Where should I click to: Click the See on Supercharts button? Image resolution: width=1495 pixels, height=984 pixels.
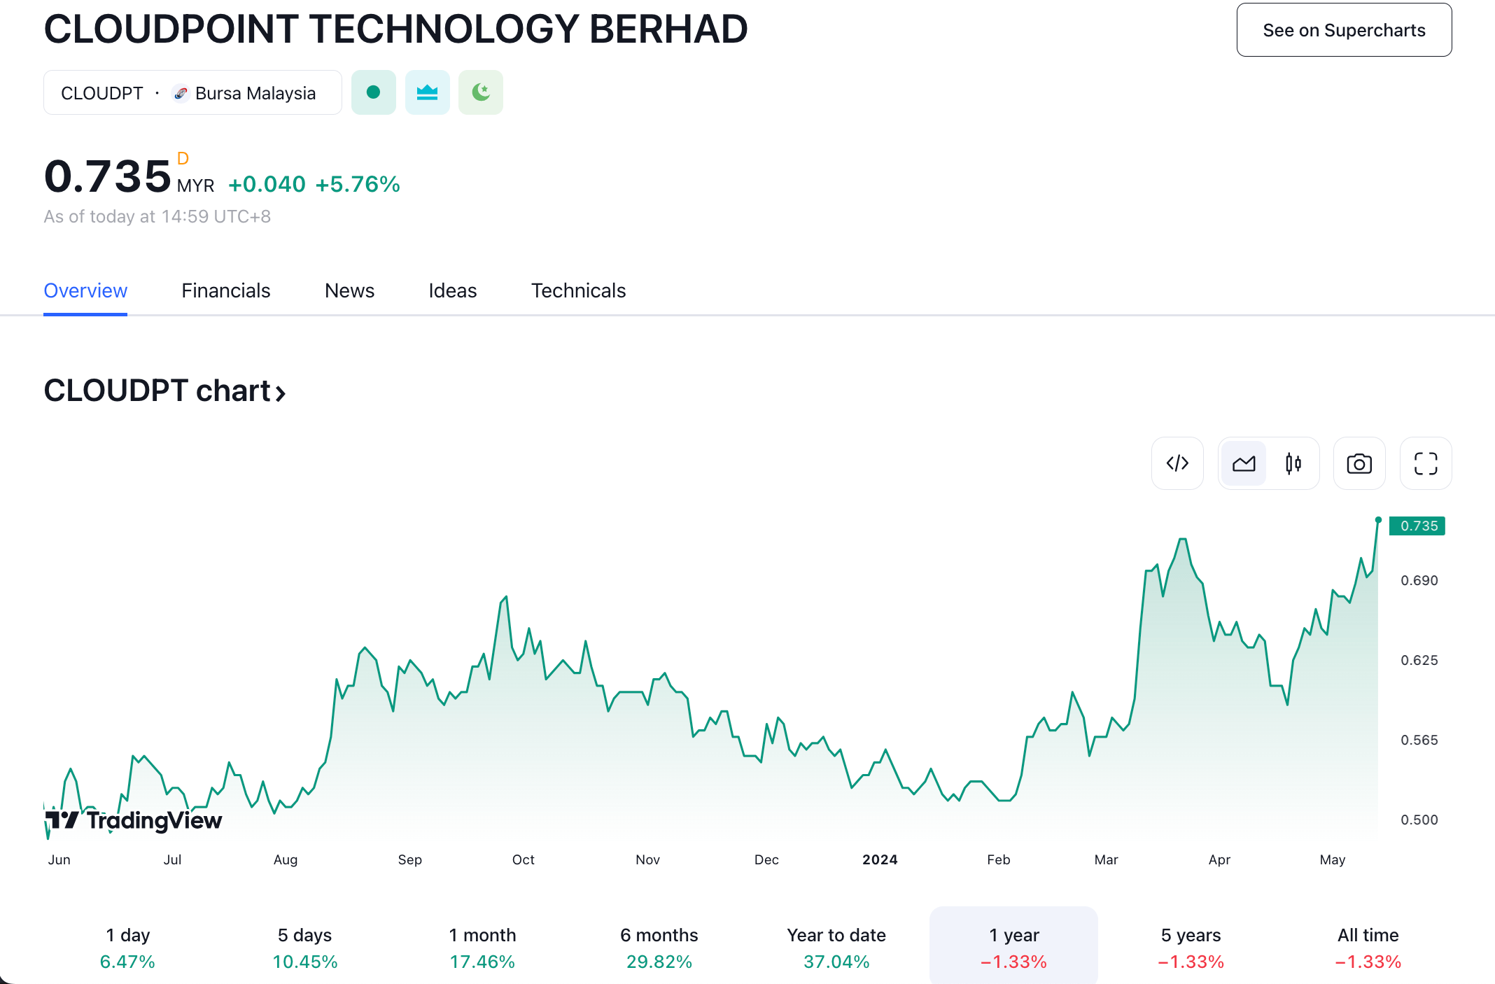[x=1344, y=30]
